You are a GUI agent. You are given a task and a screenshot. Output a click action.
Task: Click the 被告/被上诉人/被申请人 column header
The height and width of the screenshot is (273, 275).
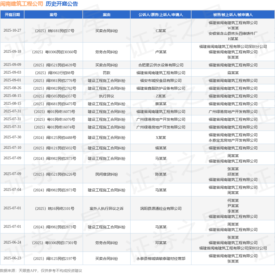[x=233, y=15]
